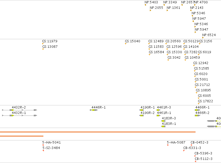Select the 4432R-2 transcript model
This screenshot has width=221, height=163.
[x=19, y=110]
